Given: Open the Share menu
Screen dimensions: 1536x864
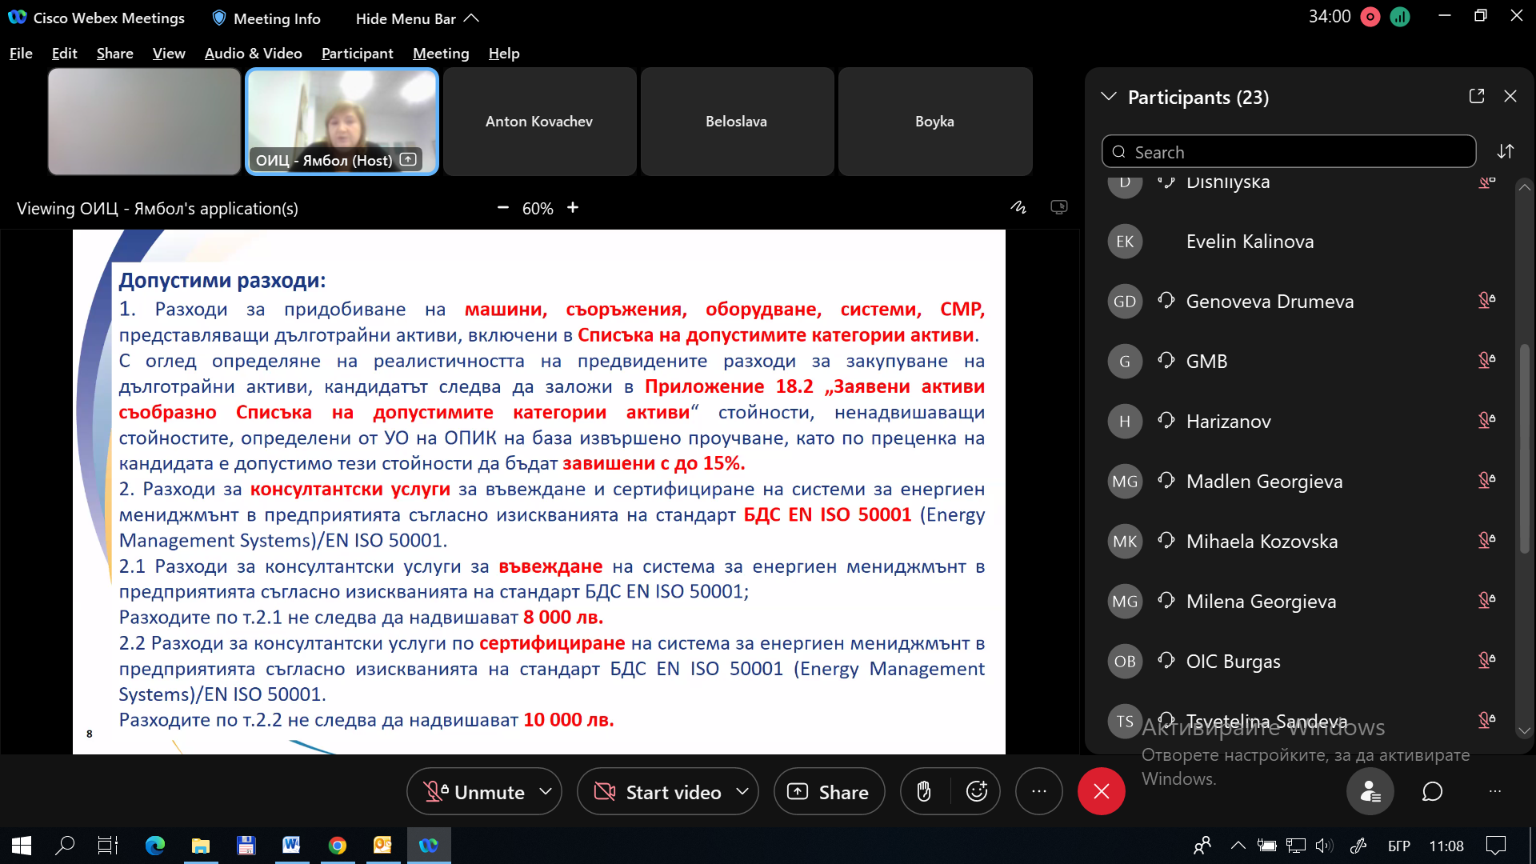Looking at the screenshot, I should [x=114, y=53].
